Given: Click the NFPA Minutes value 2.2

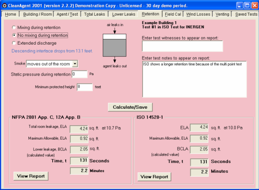Looking at the screenshot, I should tap(79, 171).
